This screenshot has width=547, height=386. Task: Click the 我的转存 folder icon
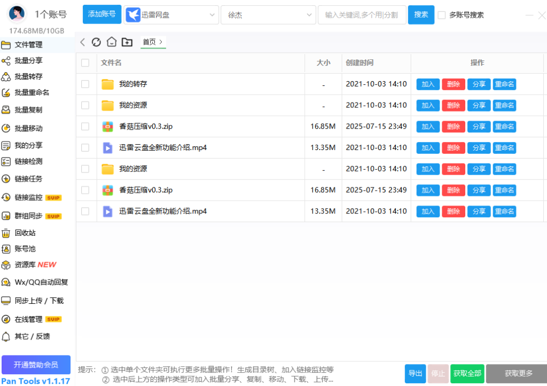(107, 84)
